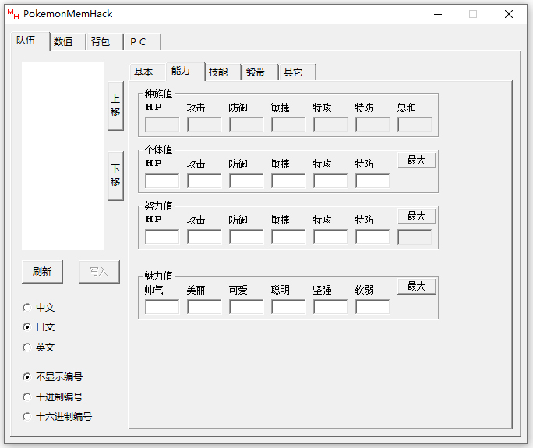Screen dimensions: 533x448
Task: Open the 缎带 sub-tab
Action: click(259, 72)
